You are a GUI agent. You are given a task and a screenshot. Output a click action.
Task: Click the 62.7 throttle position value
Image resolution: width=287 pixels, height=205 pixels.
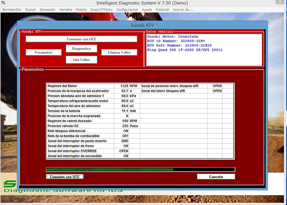point(125,91)
